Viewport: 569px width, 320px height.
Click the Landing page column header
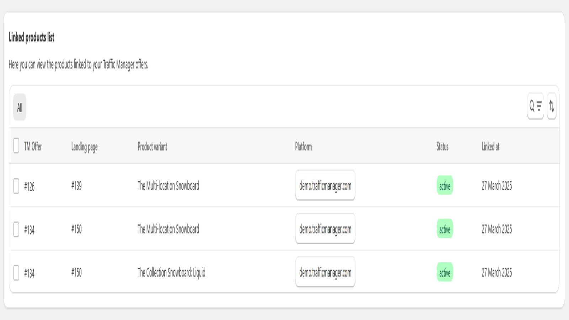[84, 146]
